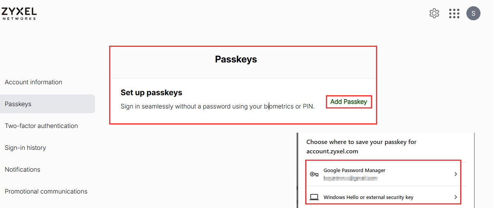View Sign-in history
The image size is (493, 208).
point(25,148)
